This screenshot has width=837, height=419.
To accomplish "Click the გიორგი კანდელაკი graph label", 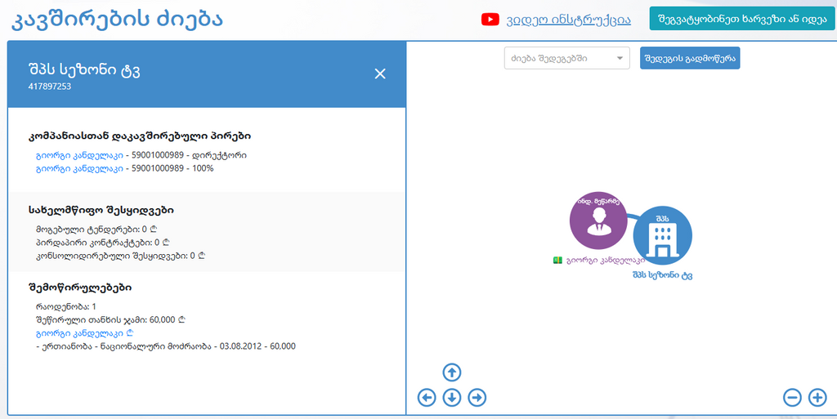I will (x=606, y=261).
